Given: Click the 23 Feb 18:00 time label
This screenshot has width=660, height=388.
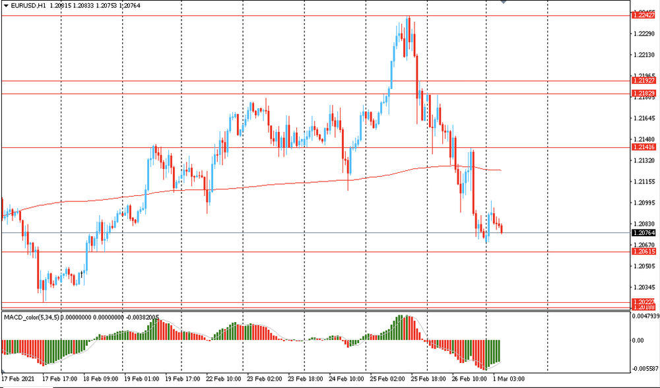Looking at the screenshot, I should 305,379.
